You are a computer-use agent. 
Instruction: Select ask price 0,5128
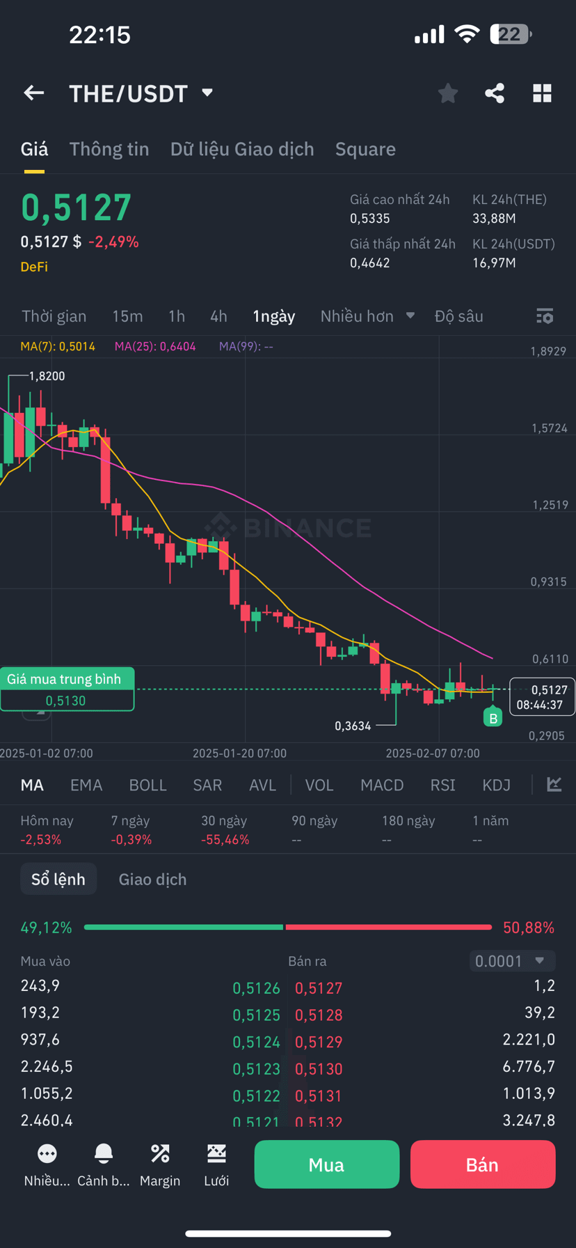click(x=319, y=1015)
